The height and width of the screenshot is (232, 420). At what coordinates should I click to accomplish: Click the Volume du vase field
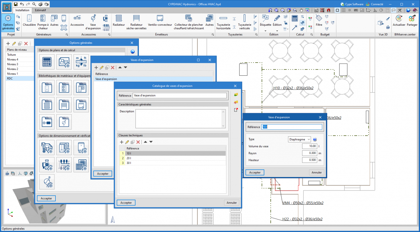pyautogui.click(x=310, y=146)
